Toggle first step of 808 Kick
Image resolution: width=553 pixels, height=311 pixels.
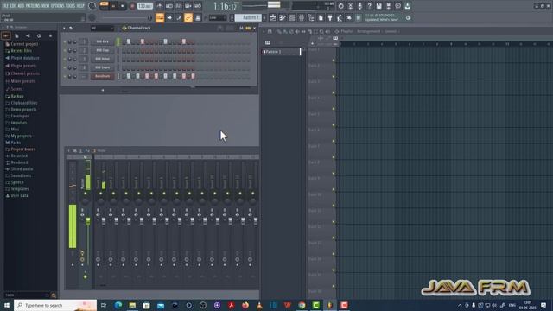pos(124,41)
